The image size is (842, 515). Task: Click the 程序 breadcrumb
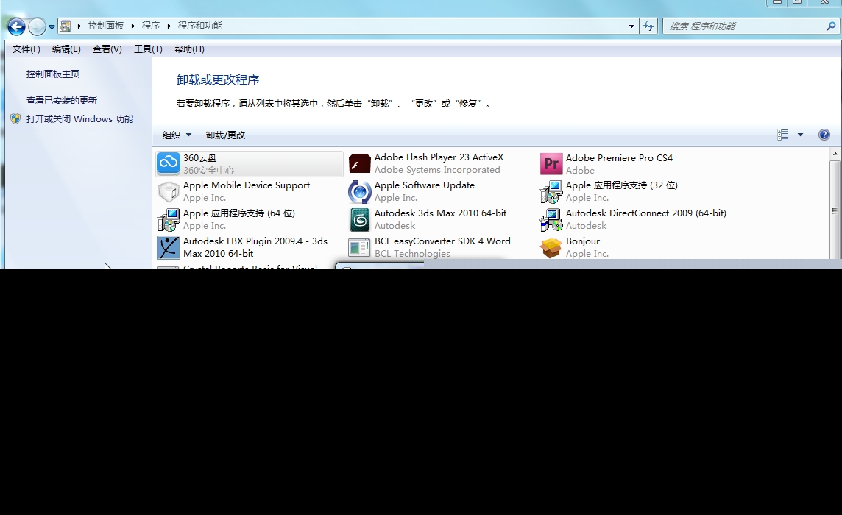(x=151, y=26)
